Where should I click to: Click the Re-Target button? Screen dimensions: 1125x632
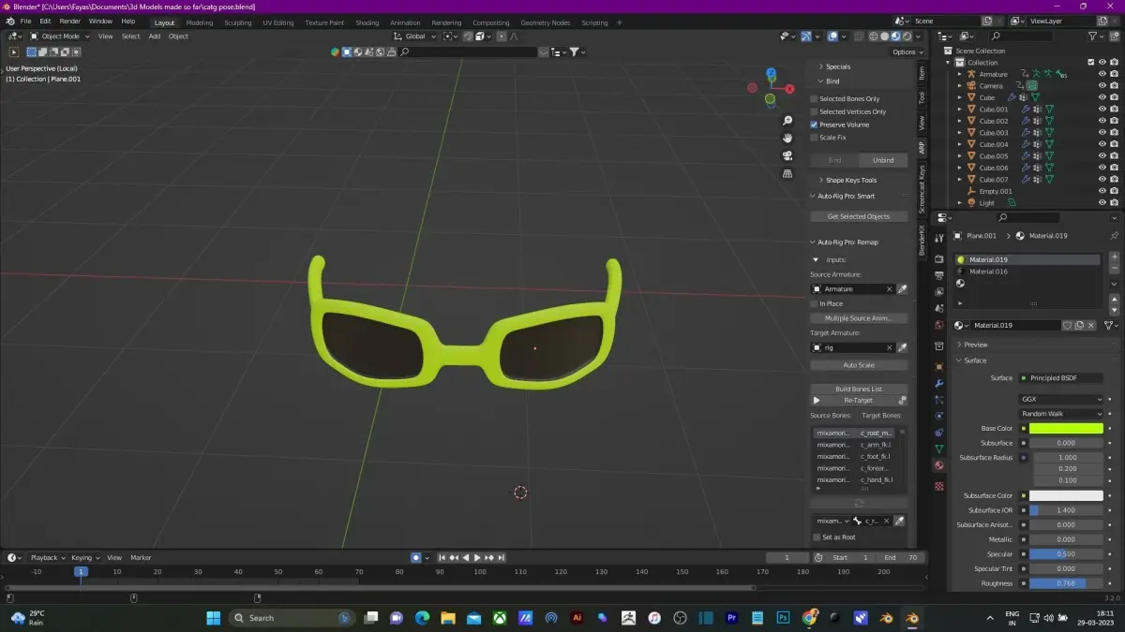(859, 400)
